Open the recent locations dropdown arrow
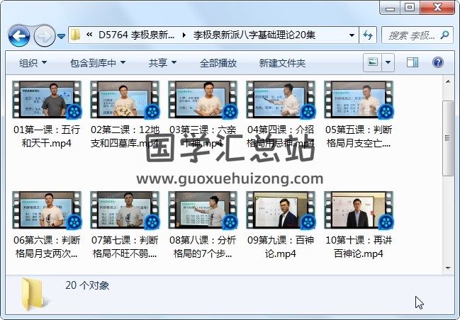This screenshot has width=460, height=320. click(62, 35)
